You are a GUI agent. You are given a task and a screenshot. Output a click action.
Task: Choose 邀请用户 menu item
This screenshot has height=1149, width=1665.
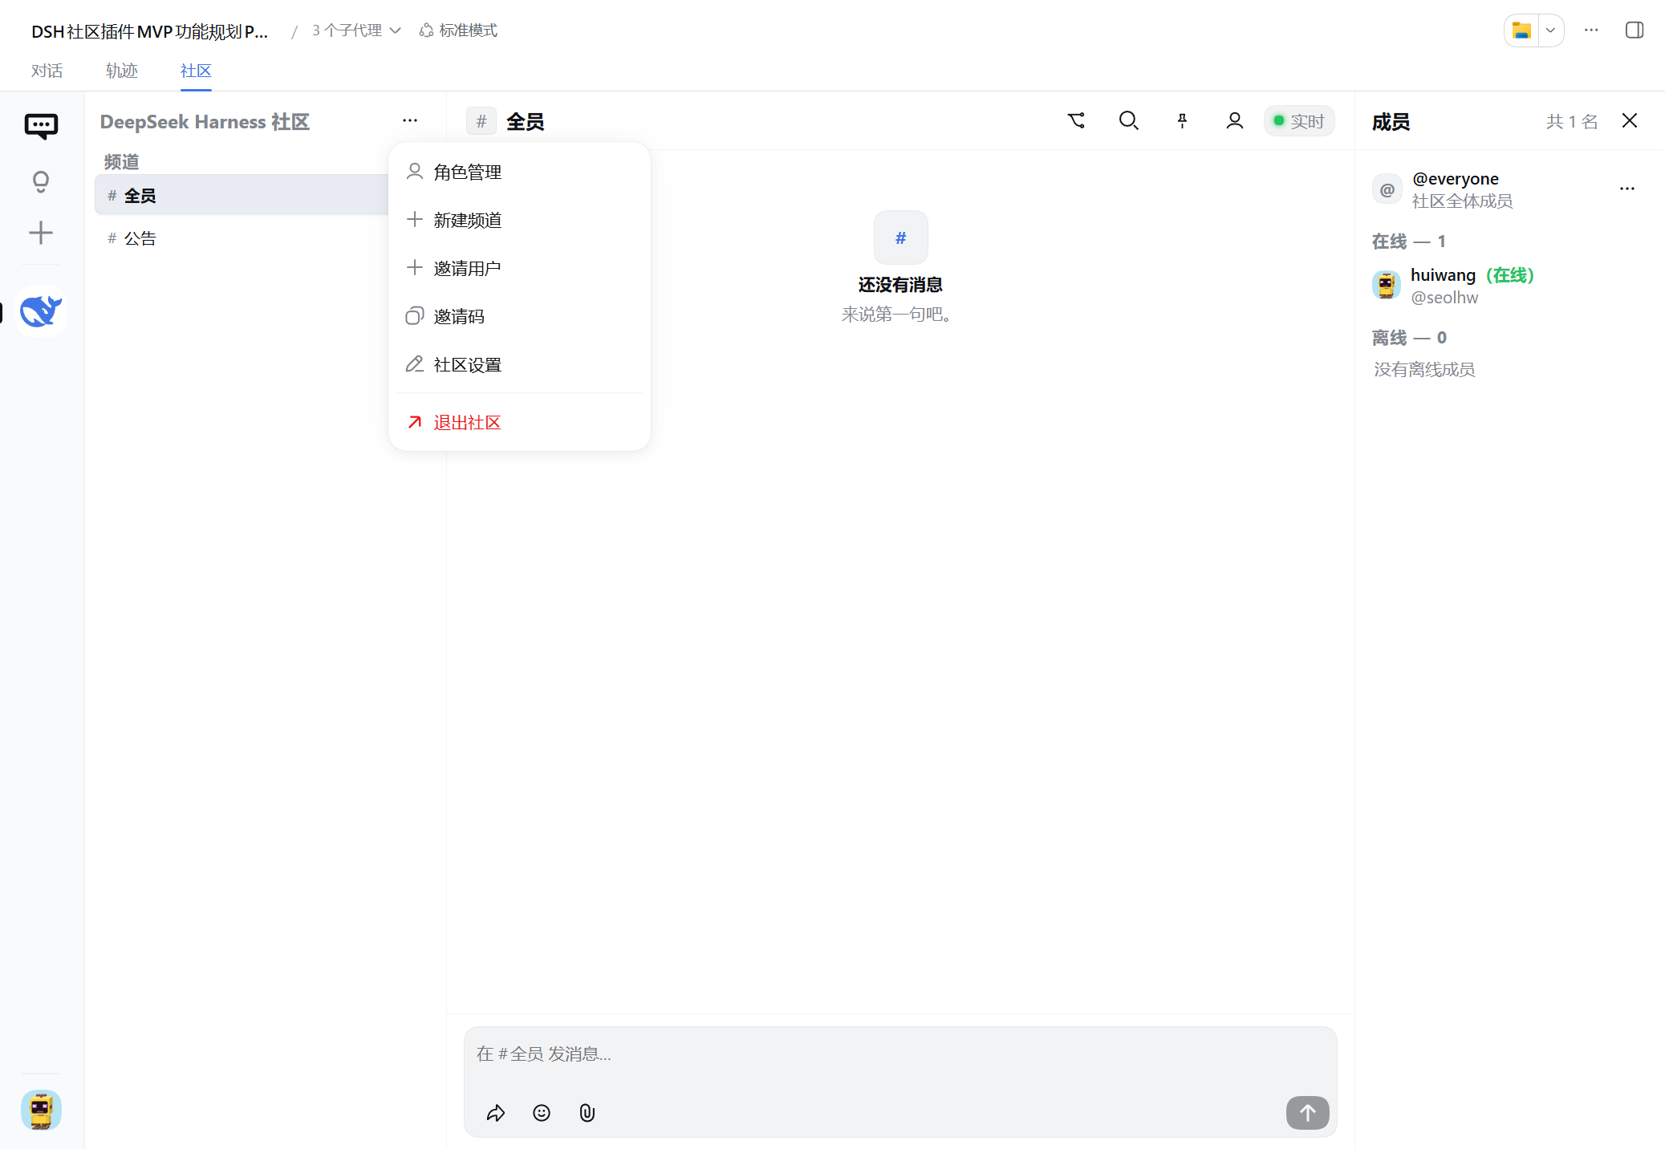pyautogui.click(x=519, y=268)
